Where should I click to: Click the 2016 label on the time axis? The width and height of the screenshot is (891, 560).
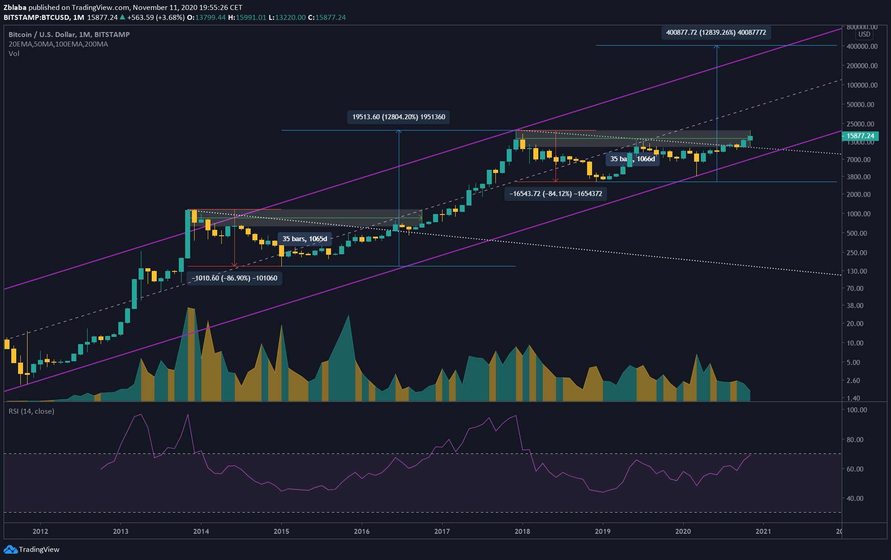point(362,531)
